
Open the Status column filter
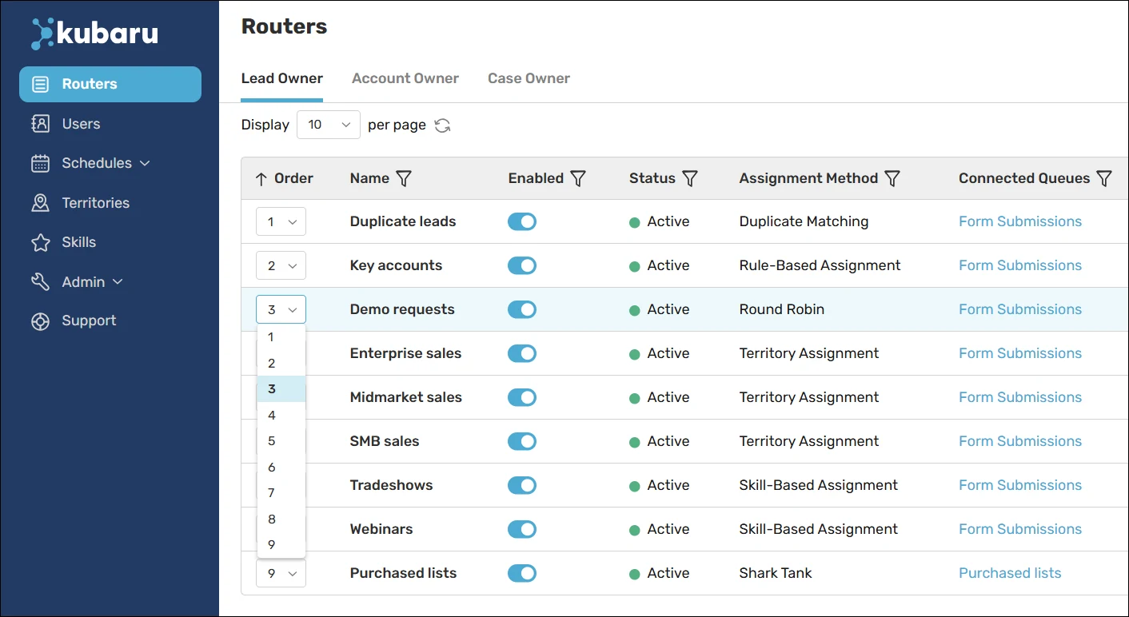(690, 179)
